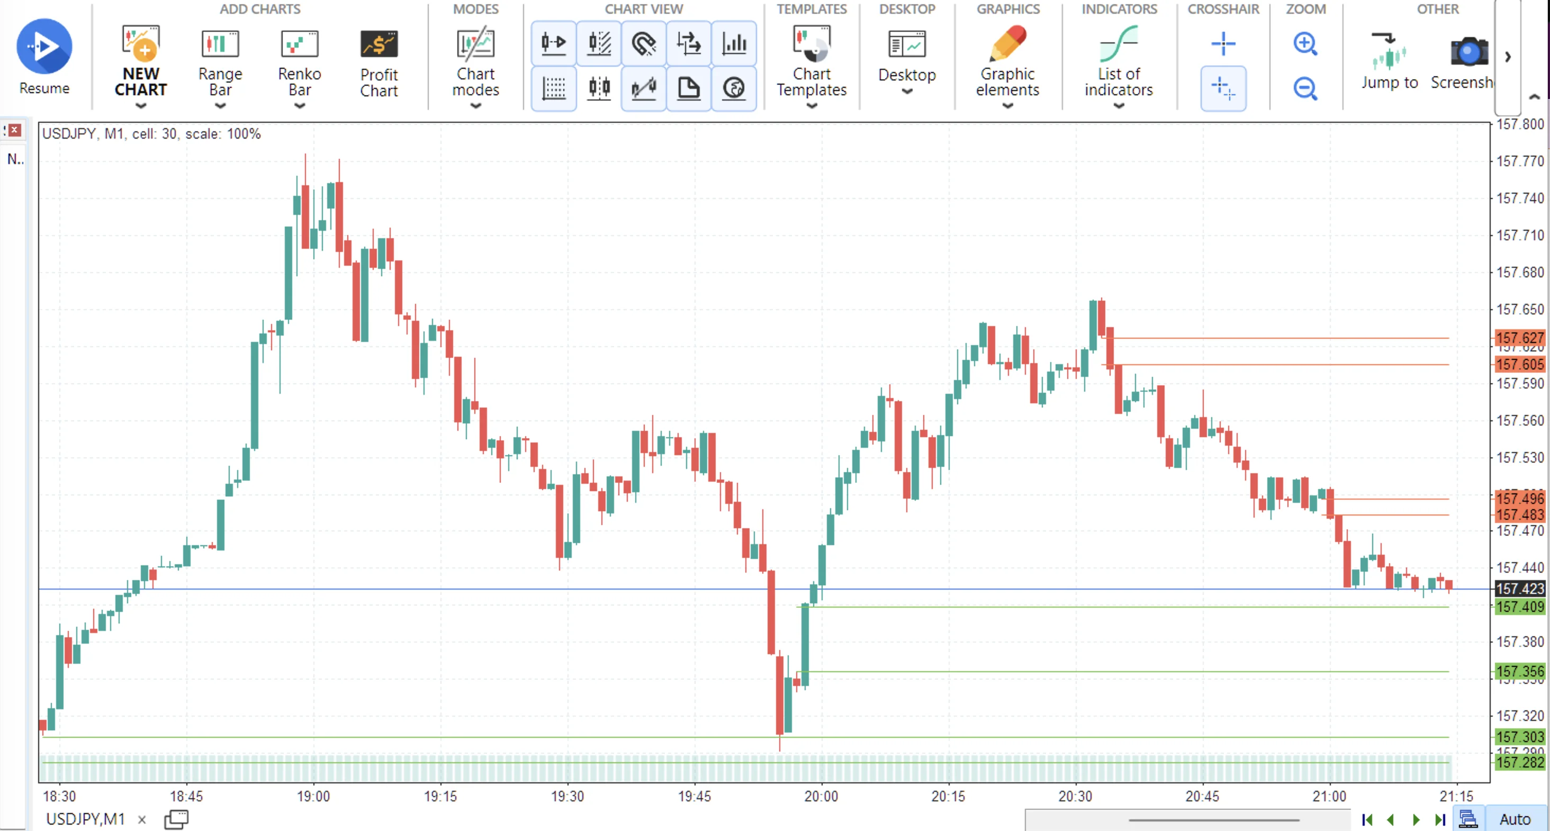Jump to the chart start
1550x831 pixels.
click(1367, 819)
